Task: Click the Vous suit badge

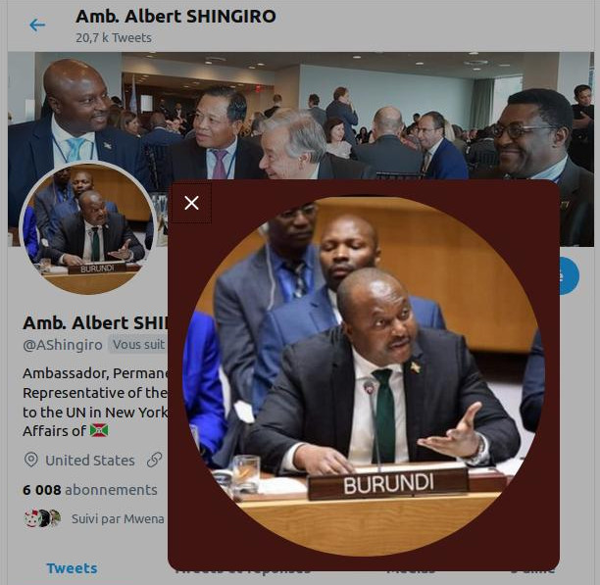Action: point(138,345)
